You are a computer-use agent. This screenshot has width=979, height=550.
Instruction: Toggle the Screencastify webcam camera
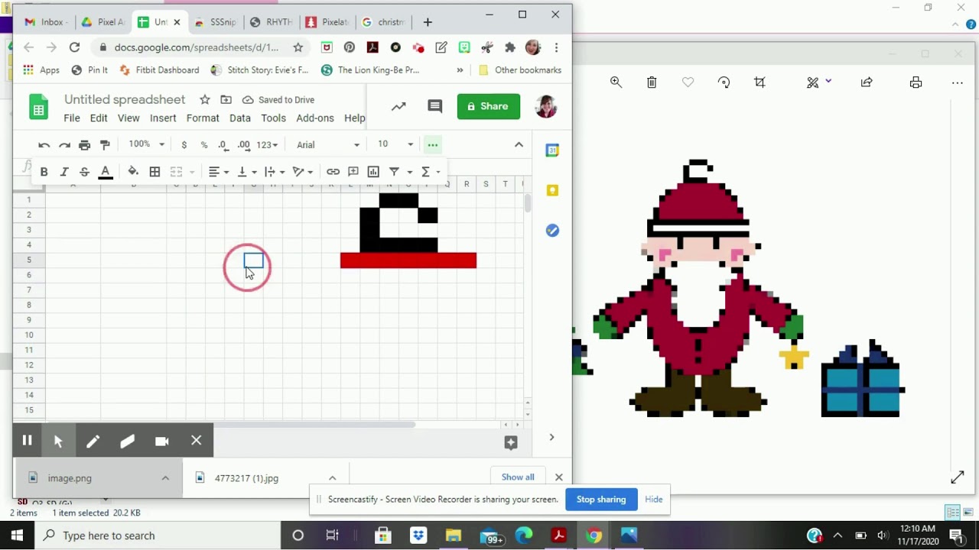point(162,441)
